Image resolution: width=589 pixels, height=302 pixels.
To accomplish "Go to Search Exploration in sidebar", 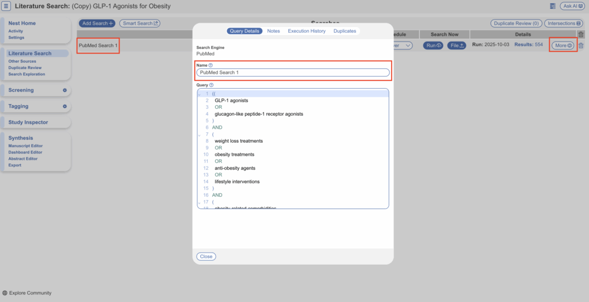I will [x=26, y=74].
